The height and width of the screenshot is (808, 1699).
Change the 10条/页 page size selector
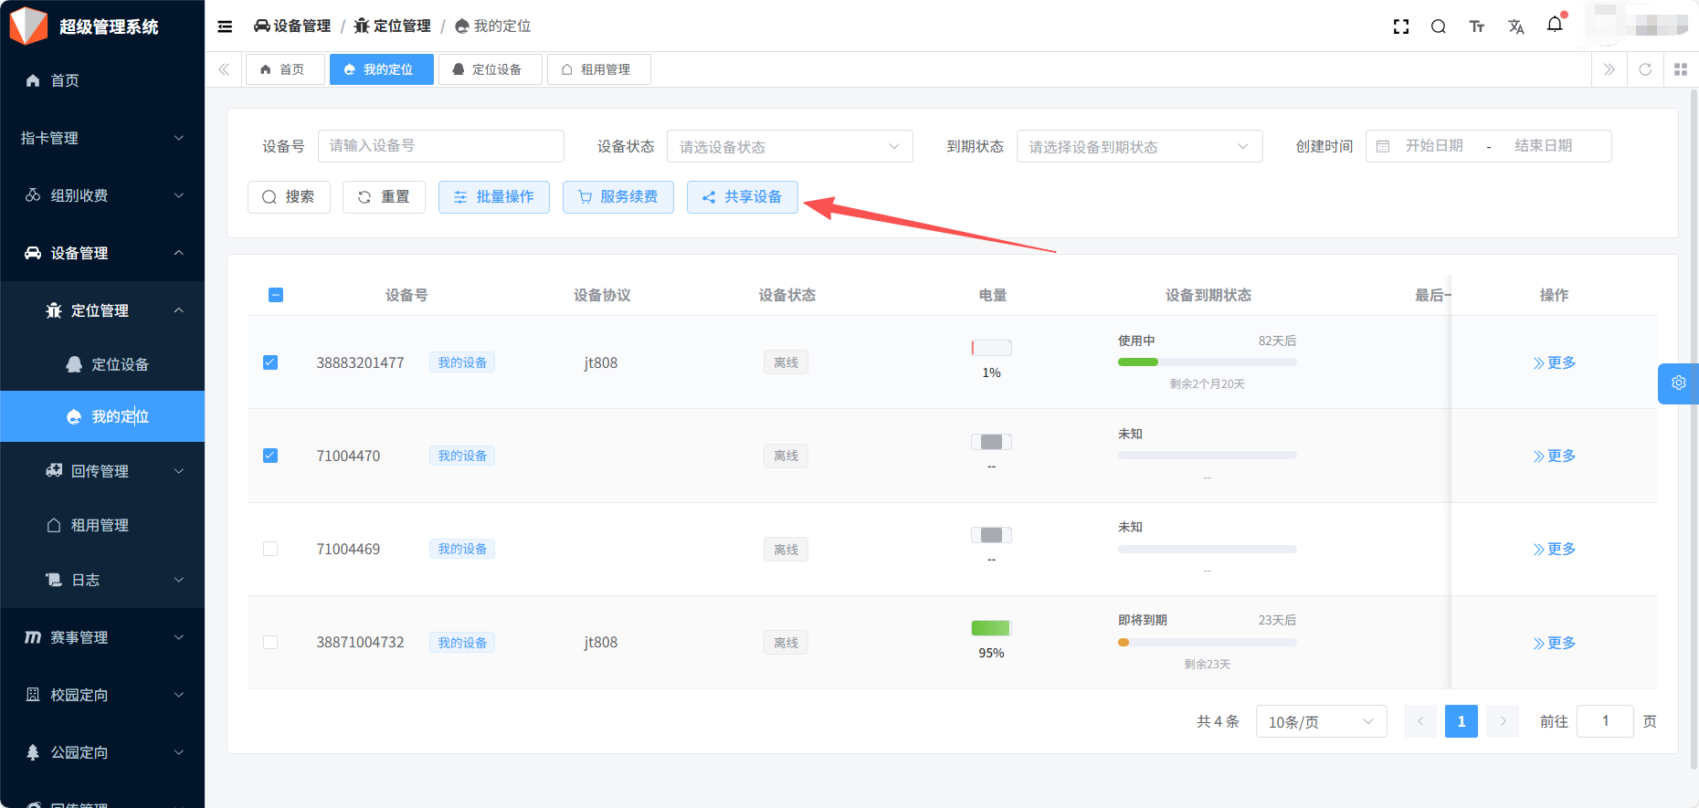pos(1320,721)
